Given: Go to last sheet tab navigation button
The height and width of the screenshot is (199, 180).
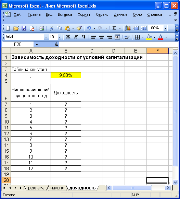Looking at the screenshot, I should click(x=21, y=188).
